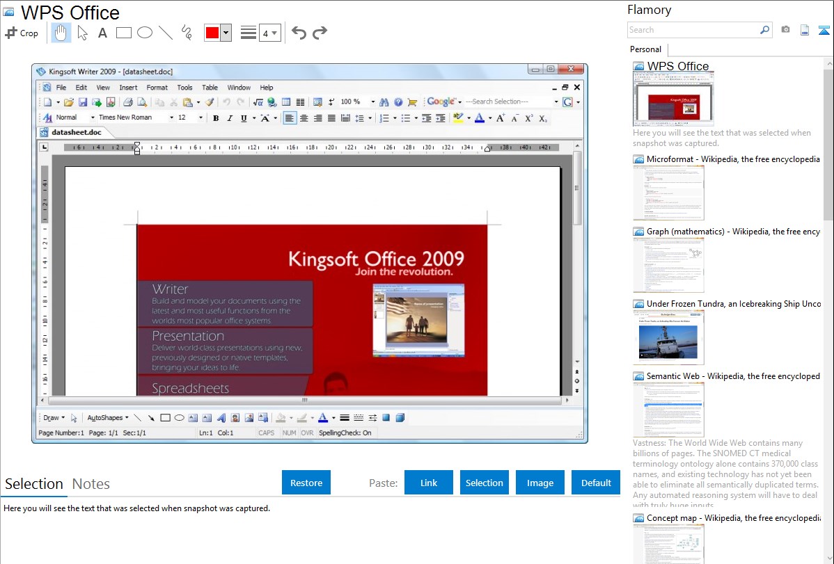Pick the straight line drawing tool

point(166,33)
